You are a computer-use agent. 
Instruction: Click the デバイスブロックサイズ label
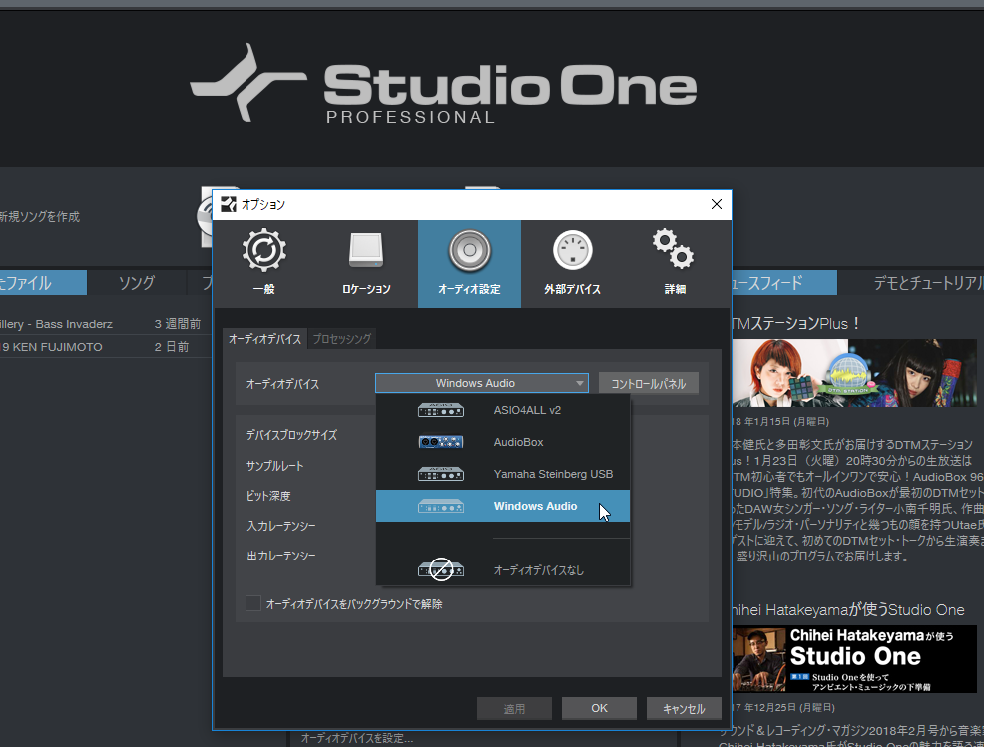[x=291, y=435]
